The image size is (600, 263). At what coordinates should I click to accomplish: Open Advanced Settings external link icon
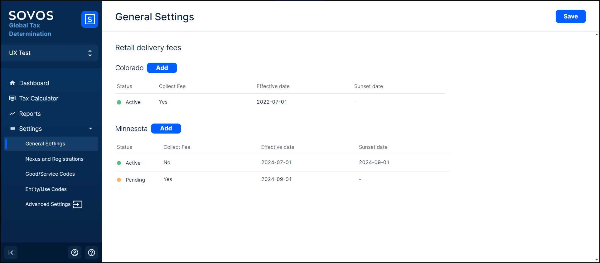coord(78,204)
